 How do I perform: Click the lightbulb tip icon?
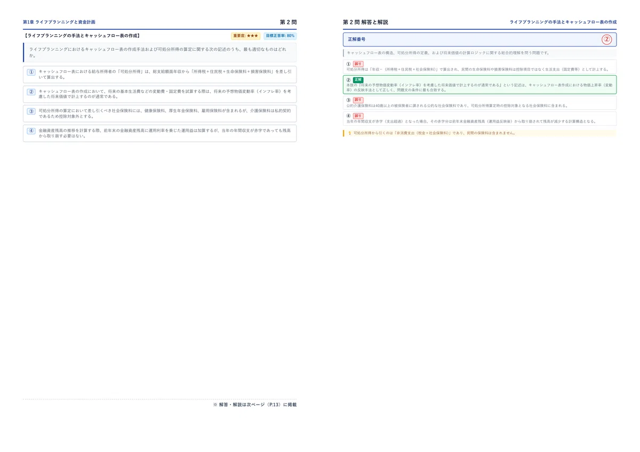coord(349,133)
